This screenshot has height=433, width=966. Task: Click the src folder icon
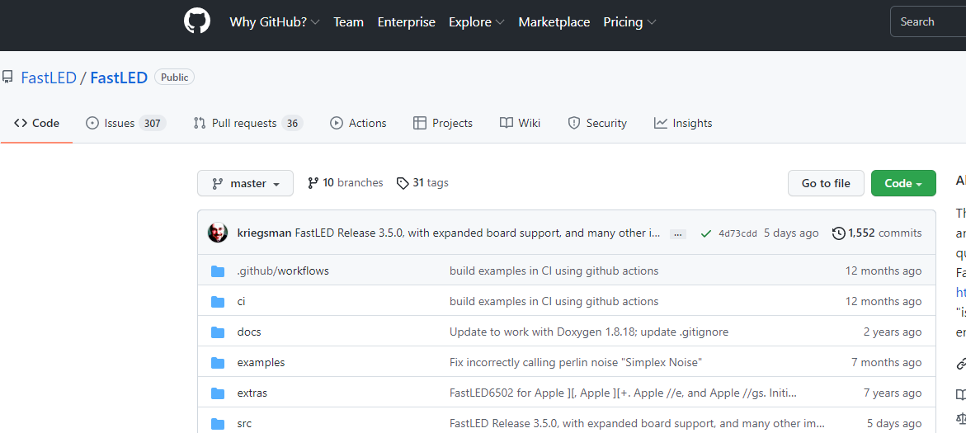click(x=218, y=424)
